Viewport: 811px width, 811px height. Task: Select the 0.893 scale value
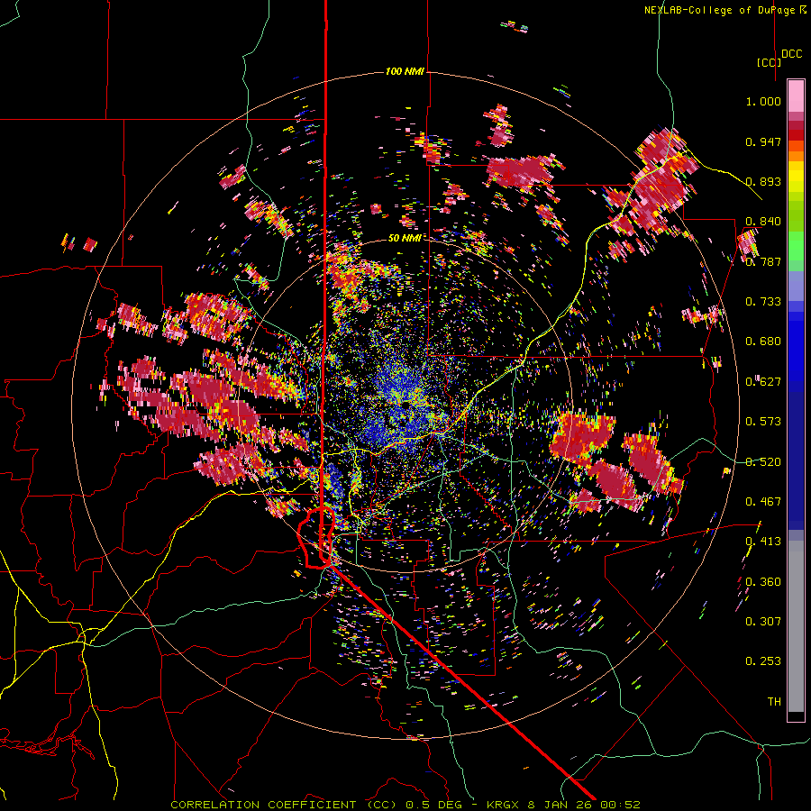pos(763,181)
